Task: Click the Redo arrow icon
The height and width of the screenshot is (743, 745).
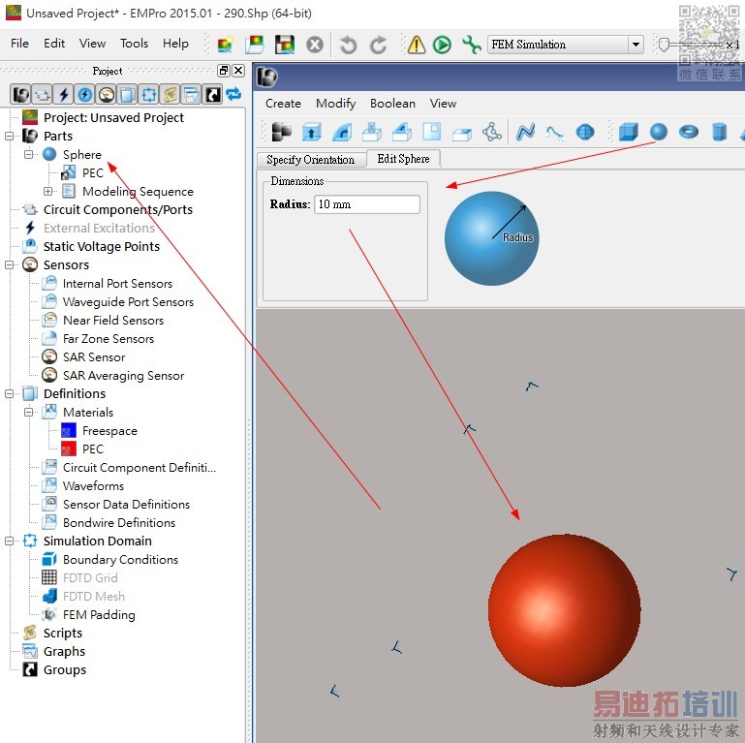Action: (378, 45)
